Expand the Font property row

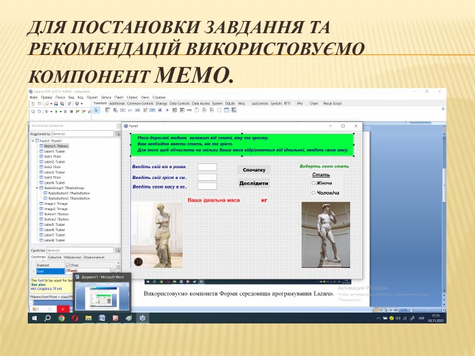point(33,271)
